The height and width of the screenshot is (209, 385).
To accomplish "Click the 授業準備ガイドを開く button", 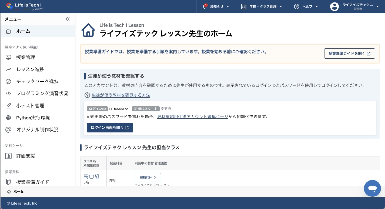I will pyautogui.click(x=349, y=54).
